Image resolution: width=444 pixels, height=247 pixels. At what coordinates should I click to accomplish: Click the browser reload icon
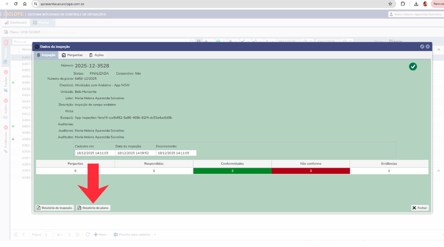(x=16, y=4)
